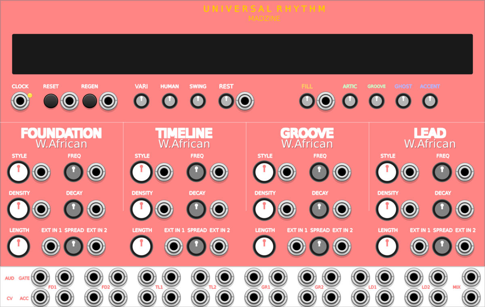Turn the Groove DENSITY knob

pyautogui.click(x=264, y=209)
